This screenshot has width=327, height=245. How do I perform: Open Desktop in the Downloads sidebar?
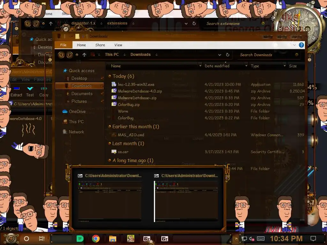[x=79, y=78]
